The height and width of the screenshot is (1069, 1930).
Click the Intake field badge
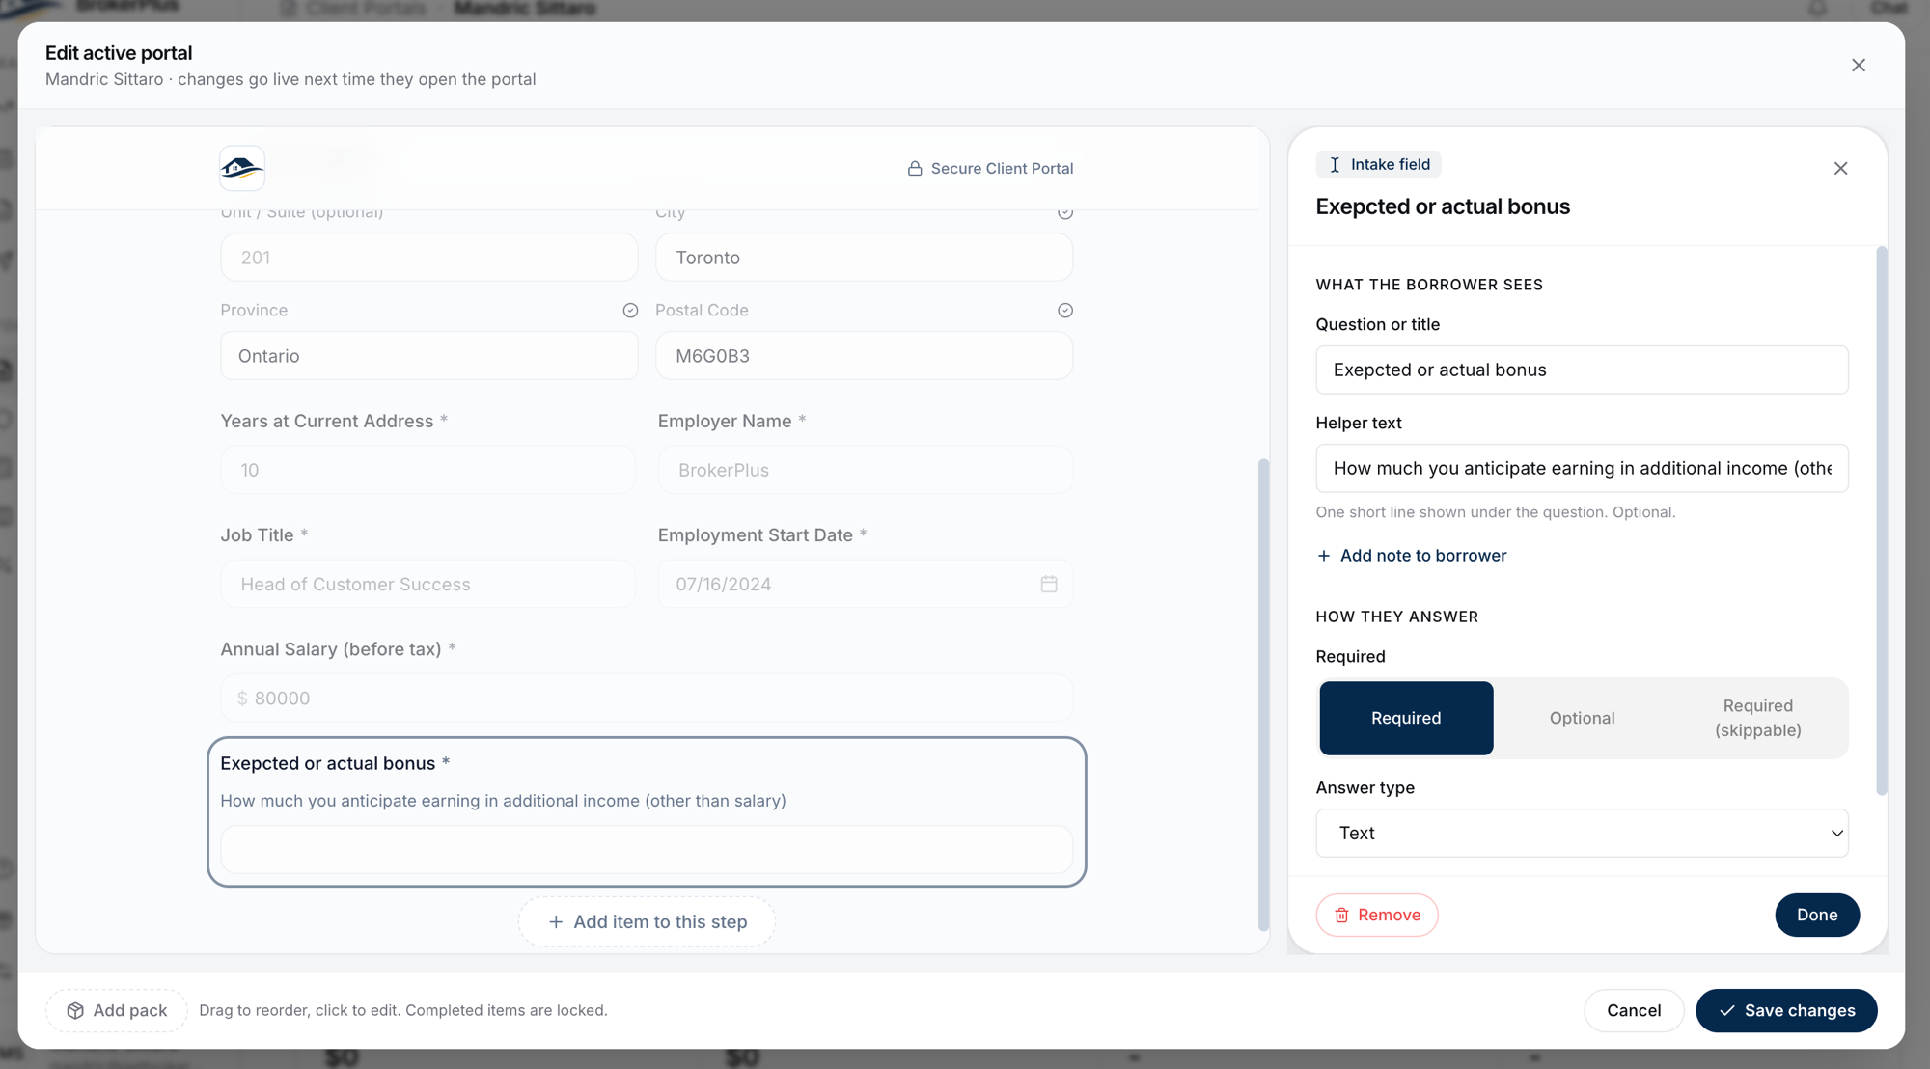(x=1378, y=164)
